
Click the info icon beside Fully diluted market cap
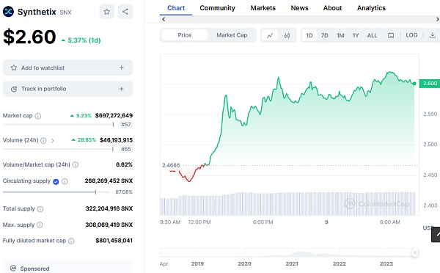71,241
